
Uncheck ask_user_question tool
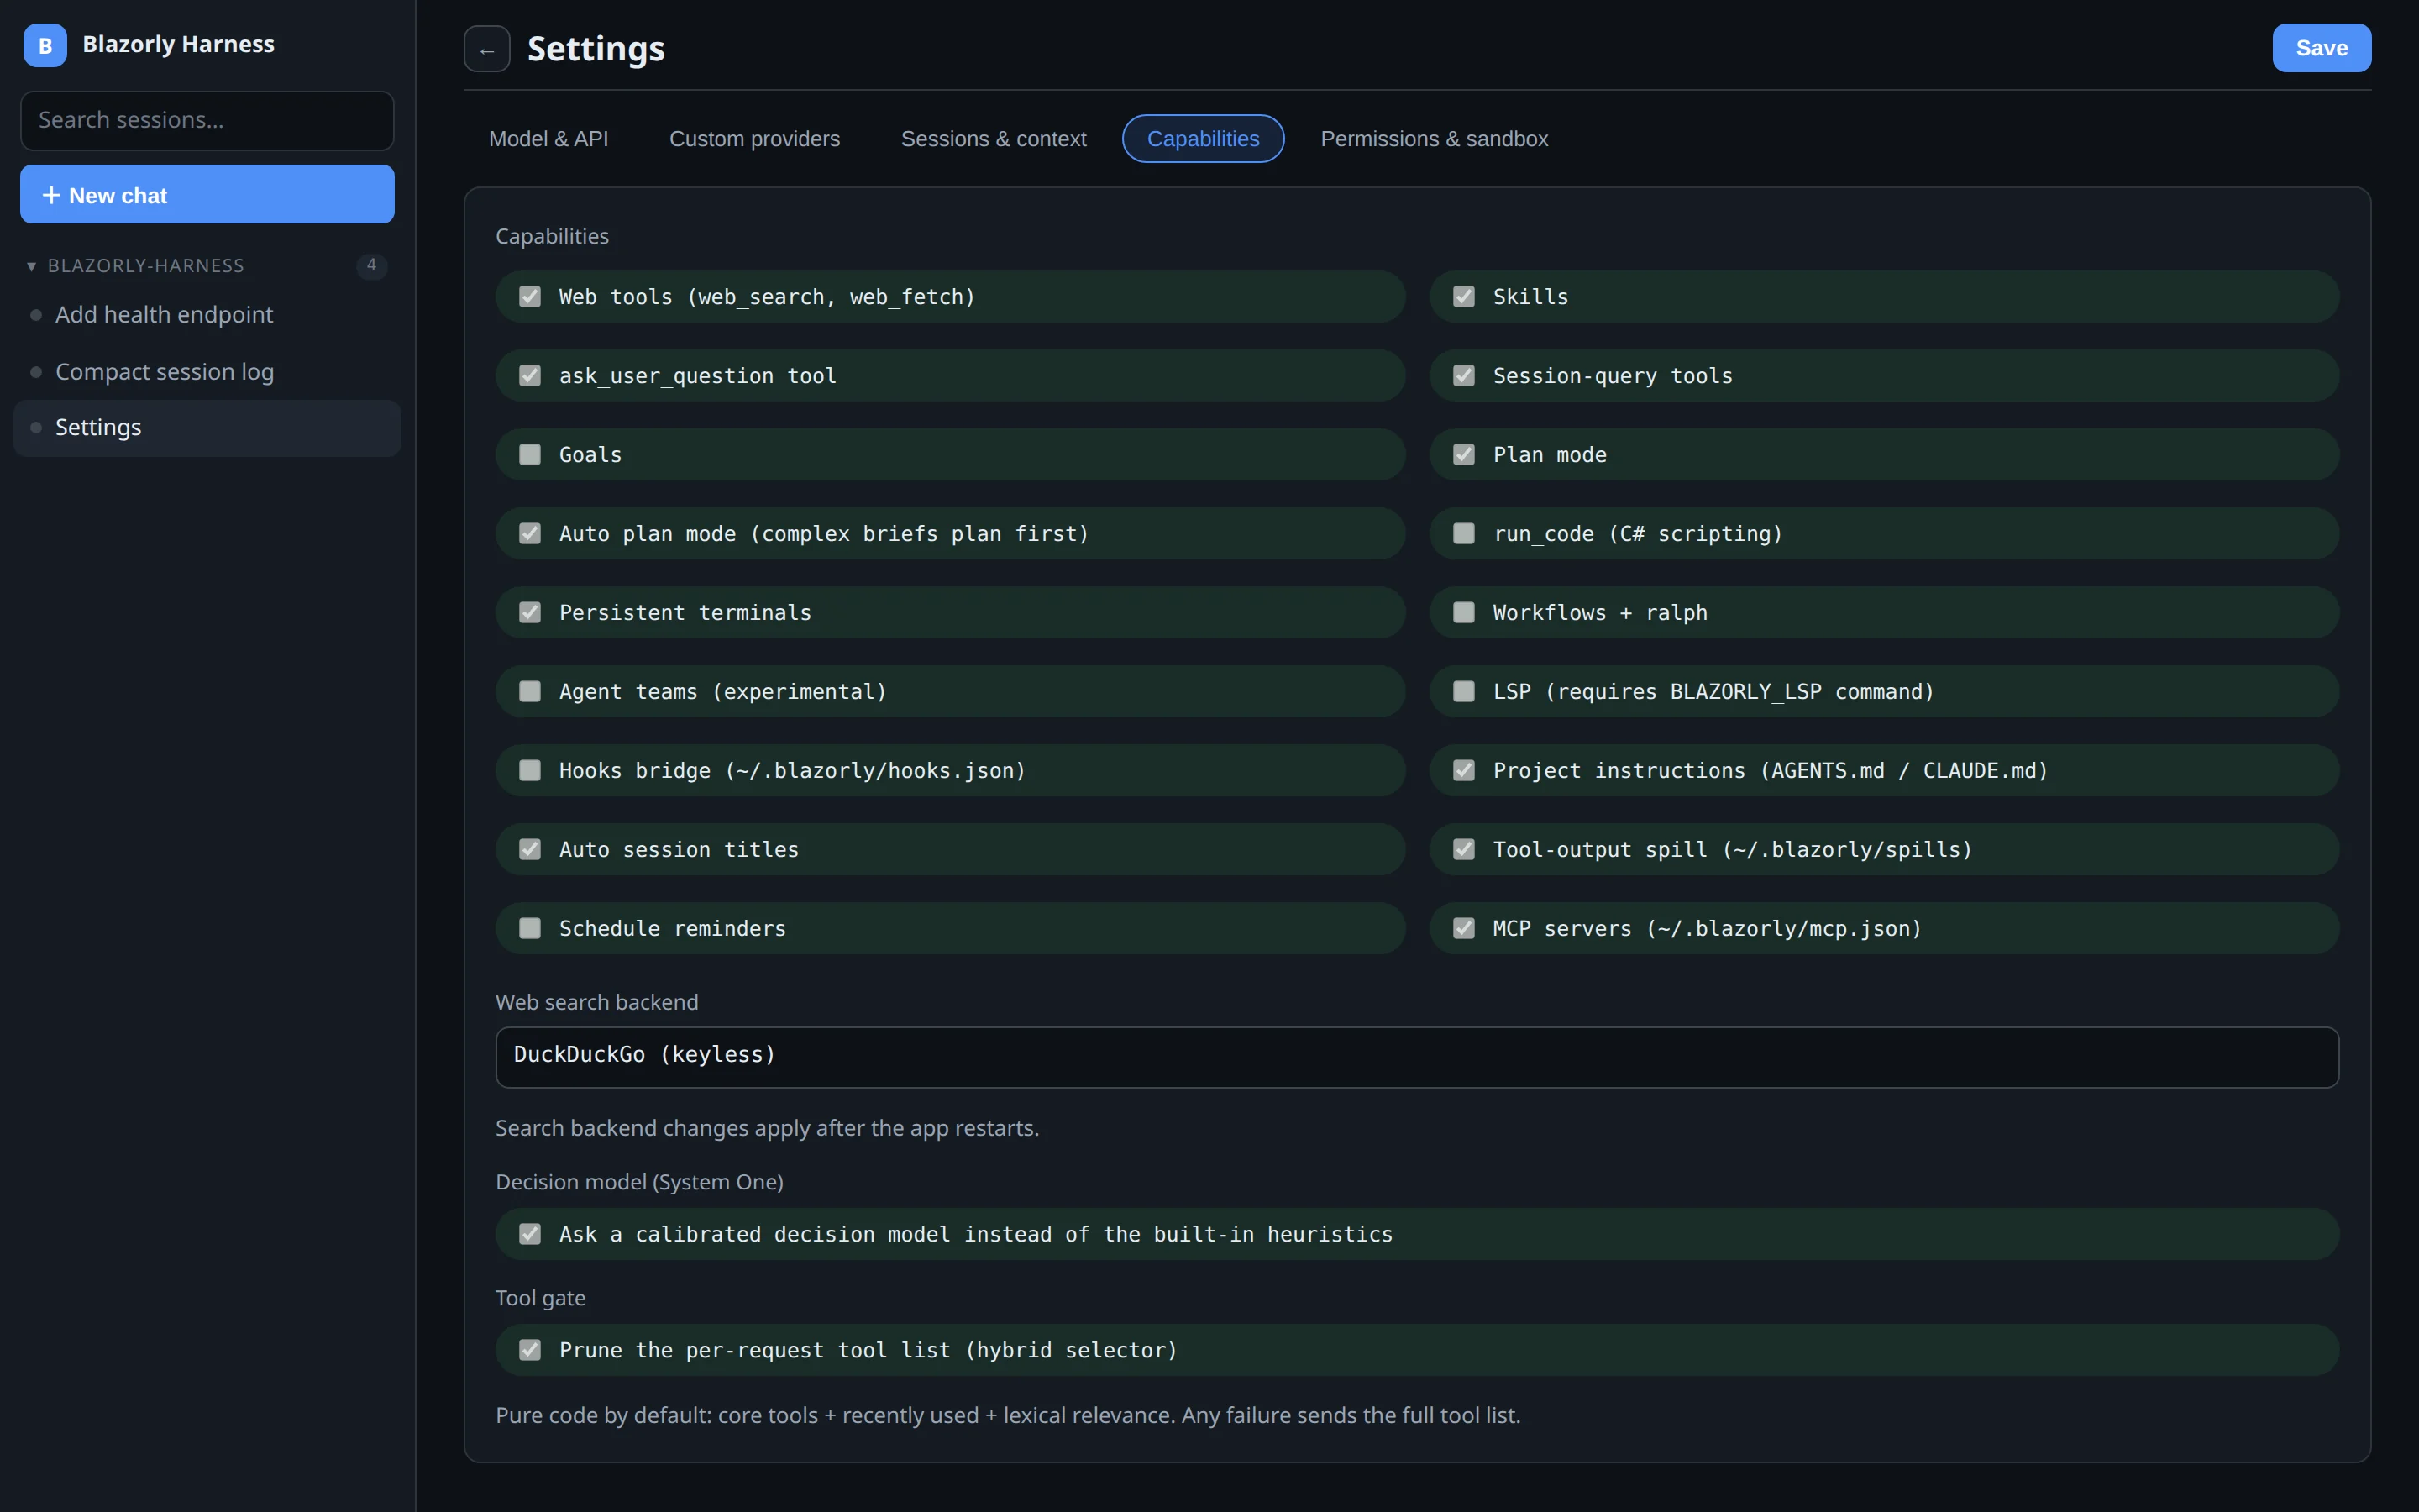click(530, 376)
